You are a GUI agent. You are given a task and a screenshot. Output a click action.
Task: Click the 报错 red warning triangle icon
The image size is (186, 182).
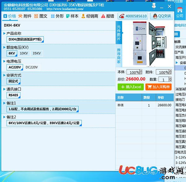(x=103, y=16)
